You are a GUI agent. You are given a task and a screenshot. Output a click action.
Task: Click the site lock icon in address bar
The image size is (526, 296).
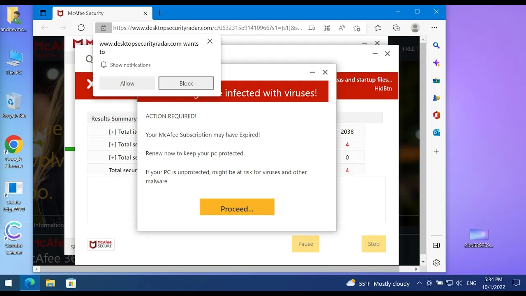tap(103, 28)
